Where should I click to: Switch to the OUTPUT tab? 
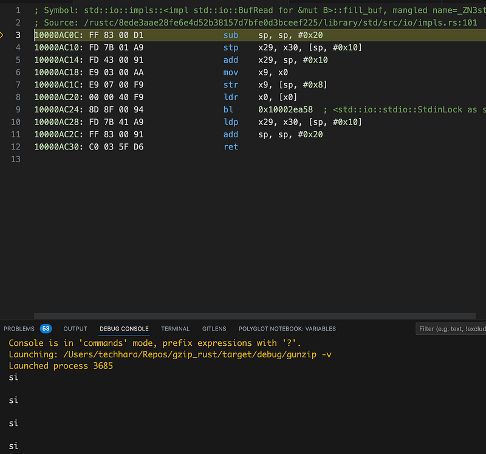pyautogui.click(x=75, y=329)
